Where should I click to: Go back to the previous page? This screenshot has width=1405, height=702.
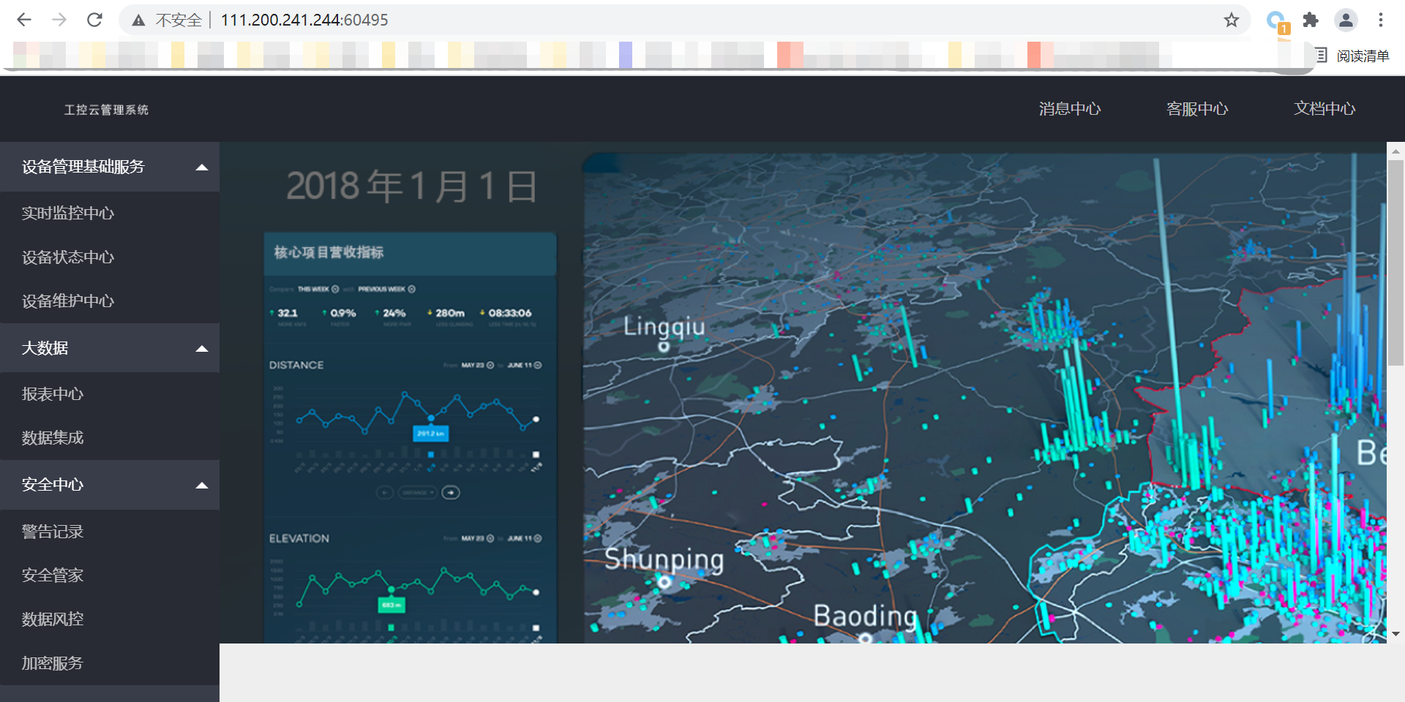tap(24, 20)
